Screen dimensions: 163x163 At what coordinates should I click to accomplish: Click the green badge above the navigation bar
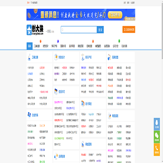click(x=119, y=41)
